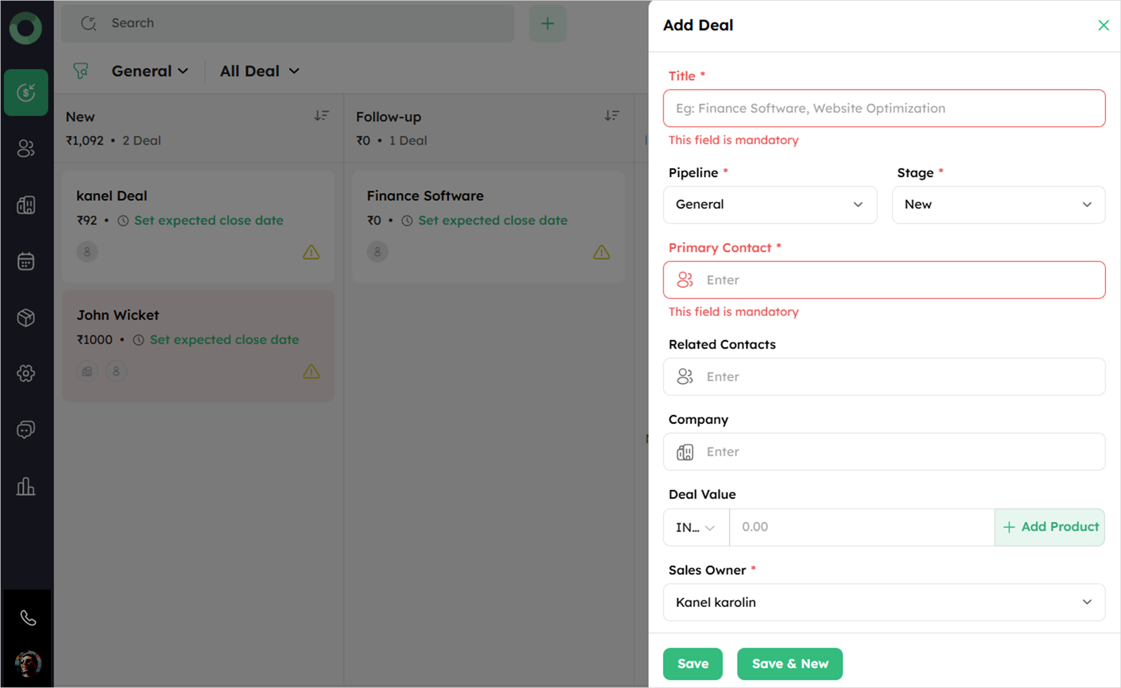Click the filter icon beside General
Screen dimensions: 1121x688
pyautogui.click(x=81, y=71)
